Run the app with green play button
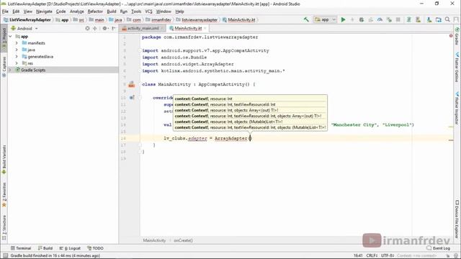 (343, 19)
